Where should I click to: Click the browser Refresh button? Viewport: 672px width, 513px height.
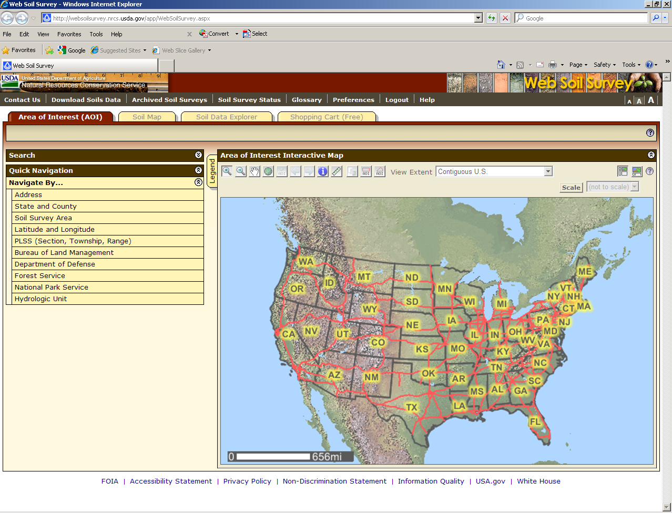(x=491, y=18)
